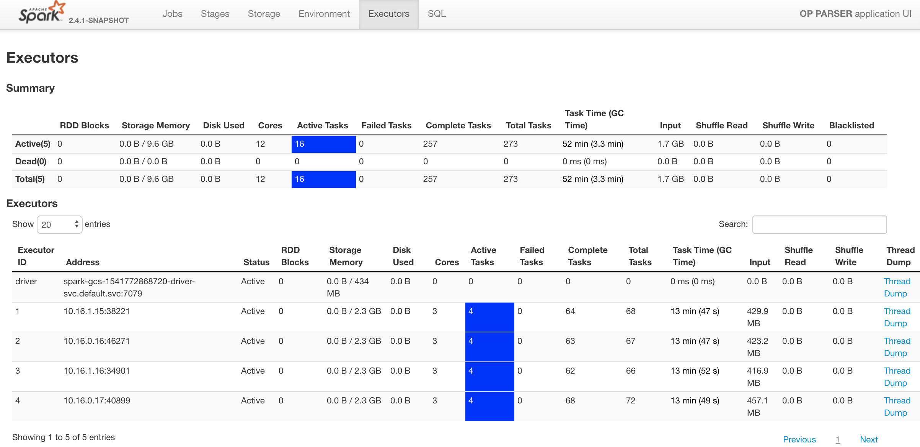Click OP PARSER application UI title
Screen dimensions: 920x447
tap(855, 14)
